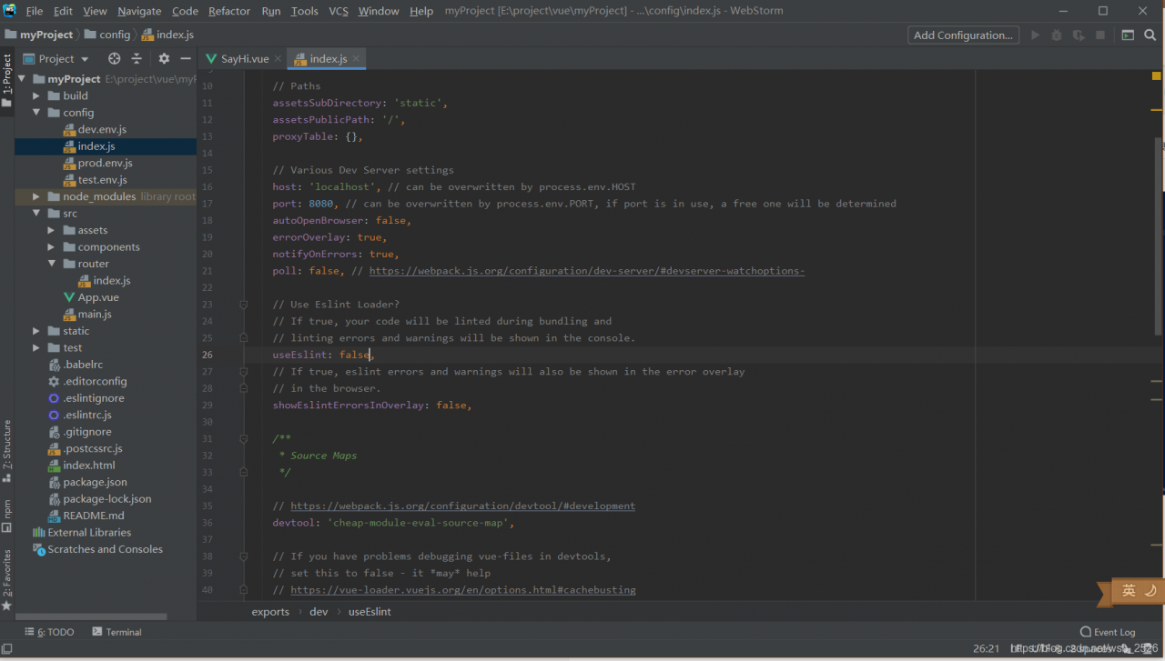This screenshot has height=661, width=1165.
Task: Place cursor on line 26 useEslint value
Action: (x=355, y=355)
